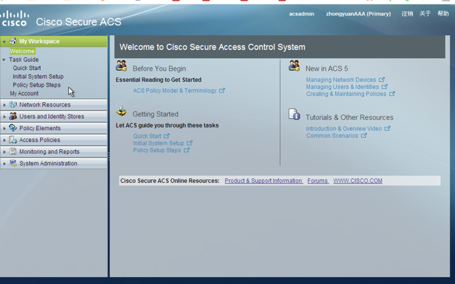455x284 pixels.
Task: Open ACS Policy Model & Terminology link
Action: pyautogui.click(x=175, y=91)
